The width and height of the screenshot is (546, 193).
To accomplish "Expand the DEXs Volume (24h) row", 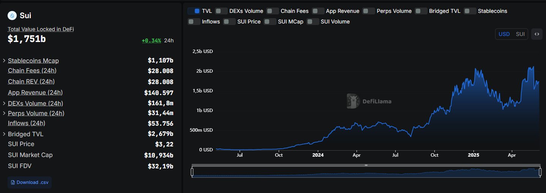I will pos(4,103).
